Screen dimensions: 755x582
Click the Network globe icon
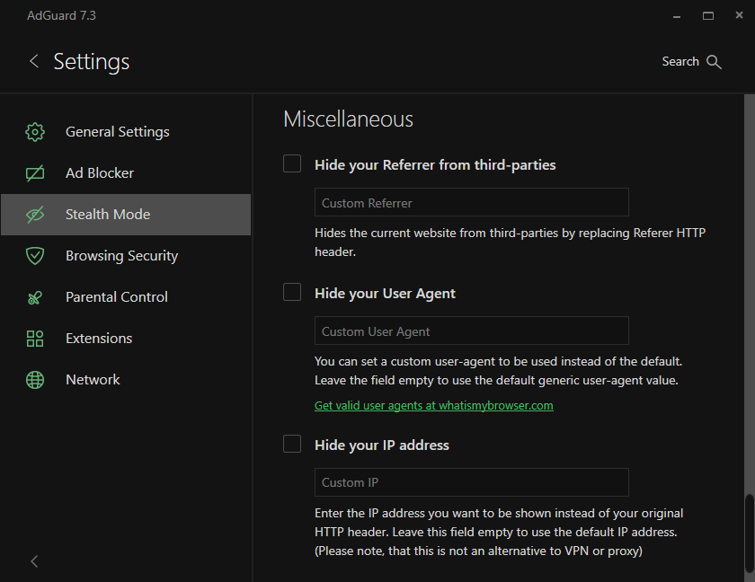coord(35,380)
